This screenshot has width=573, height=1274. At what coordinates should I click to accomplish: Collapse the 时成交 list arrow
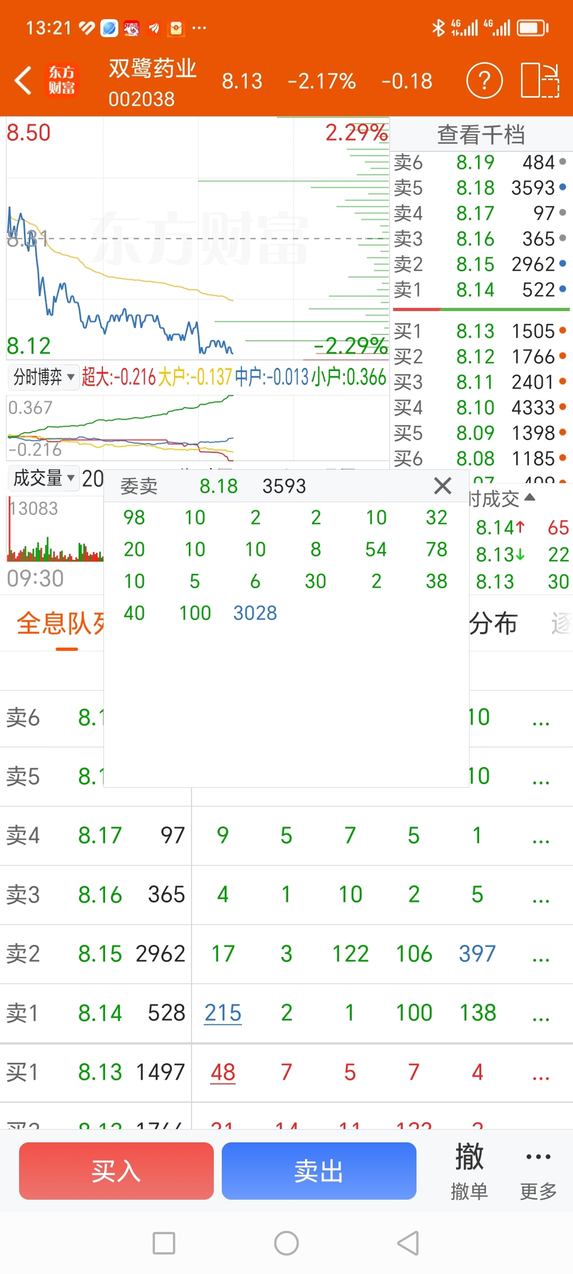(529, 497)
